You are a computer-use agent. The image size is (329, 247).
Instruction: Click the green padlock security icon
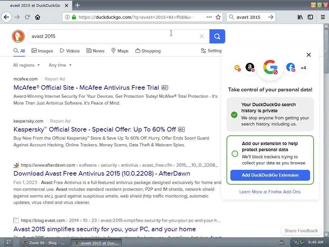(x=74, y=17)
